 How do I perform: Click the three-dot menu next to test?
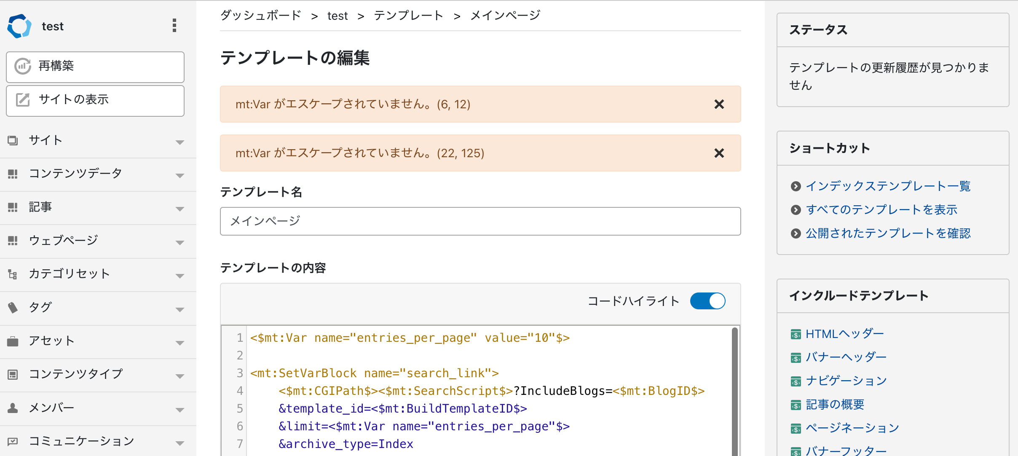click(x=174, y=26)
